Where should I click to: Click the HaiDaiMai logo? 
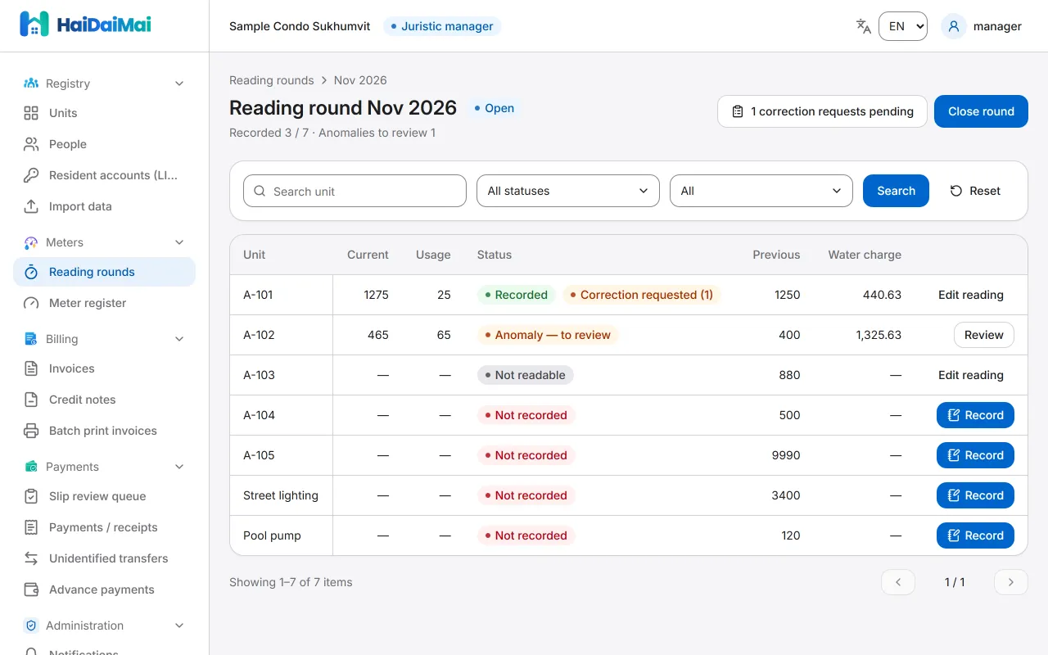tap(85, 25)
